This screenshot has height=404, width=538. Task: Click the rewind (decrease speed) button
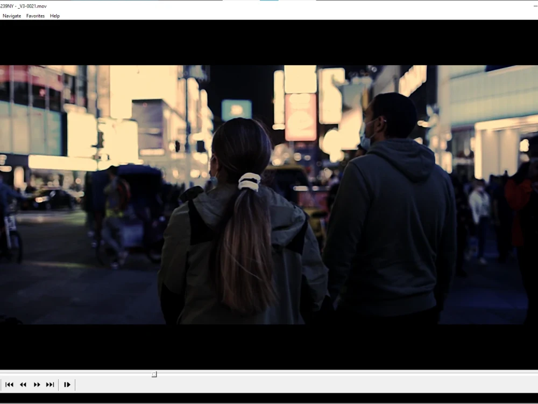pyautogui.click(x=23, y=385)
